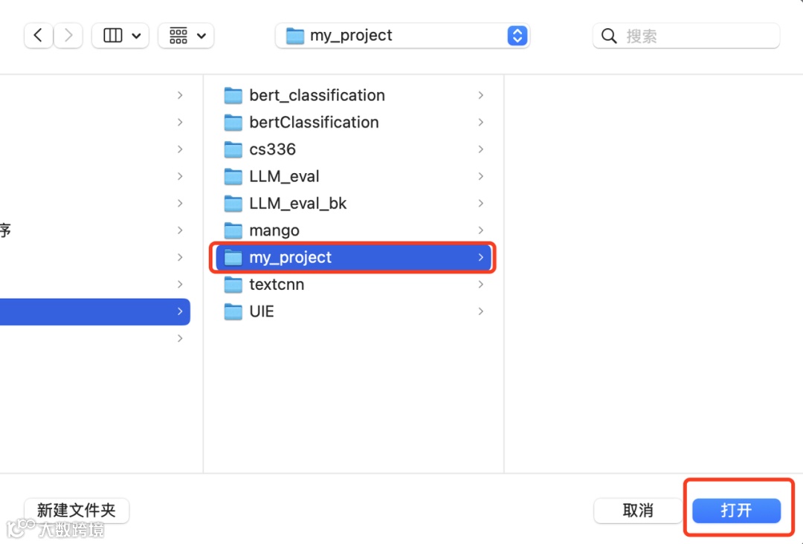Select the LLM_eval_bk folder
Viewport: 803px width, 544px height.
[x=297, y=204]
